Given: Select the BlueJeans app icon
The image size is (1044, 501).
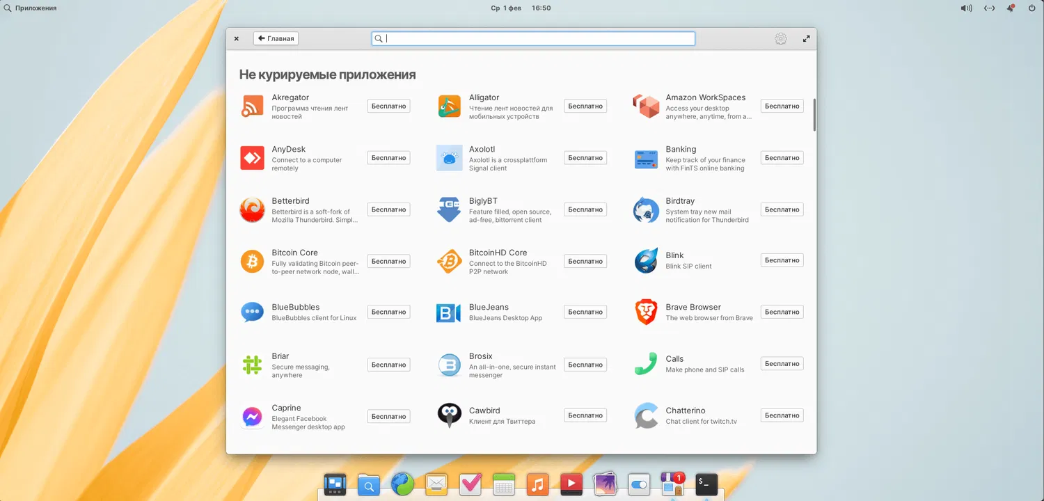Looking at the screenshot, I should [449, 312].
